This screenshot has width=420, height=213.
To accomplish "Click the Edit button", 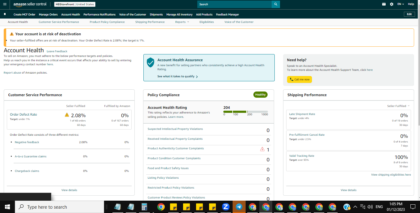I will pyautogui.click(x=409, y=14).
